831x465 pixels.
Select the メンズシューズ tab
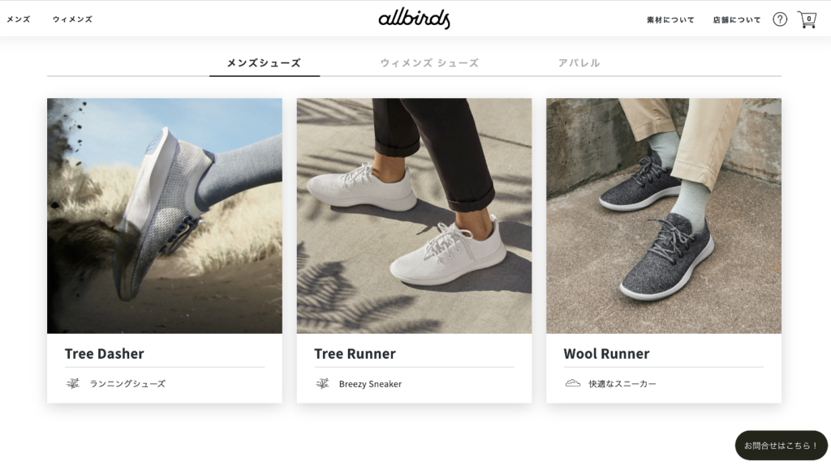[x=264, y=63]
